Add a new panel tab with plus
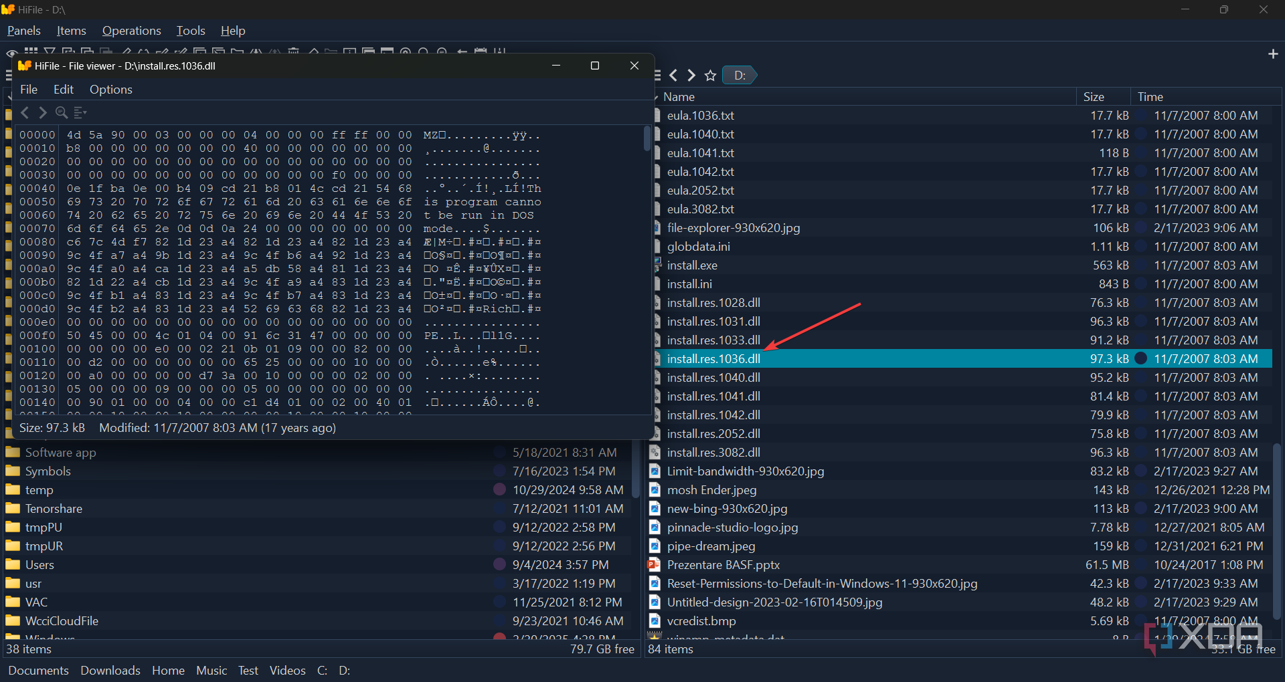Screen dimensions: 1285x682 [1273, 53]
